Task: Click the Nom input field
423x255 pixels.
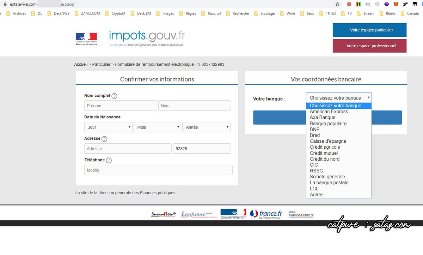Action: (x=195, y=106)
